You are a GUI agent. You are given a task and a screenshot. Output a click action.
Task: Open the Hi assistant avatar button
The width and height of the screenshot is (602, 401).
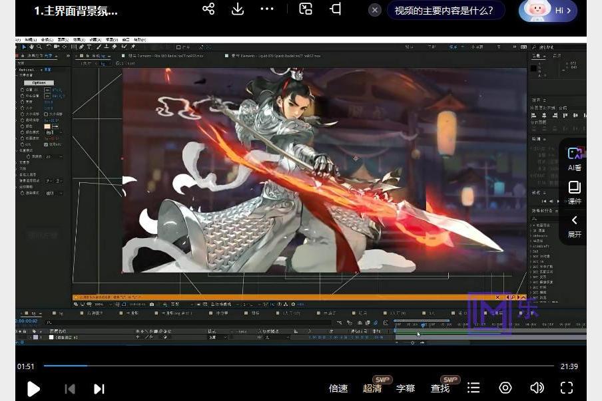click(x=548, y=11)
